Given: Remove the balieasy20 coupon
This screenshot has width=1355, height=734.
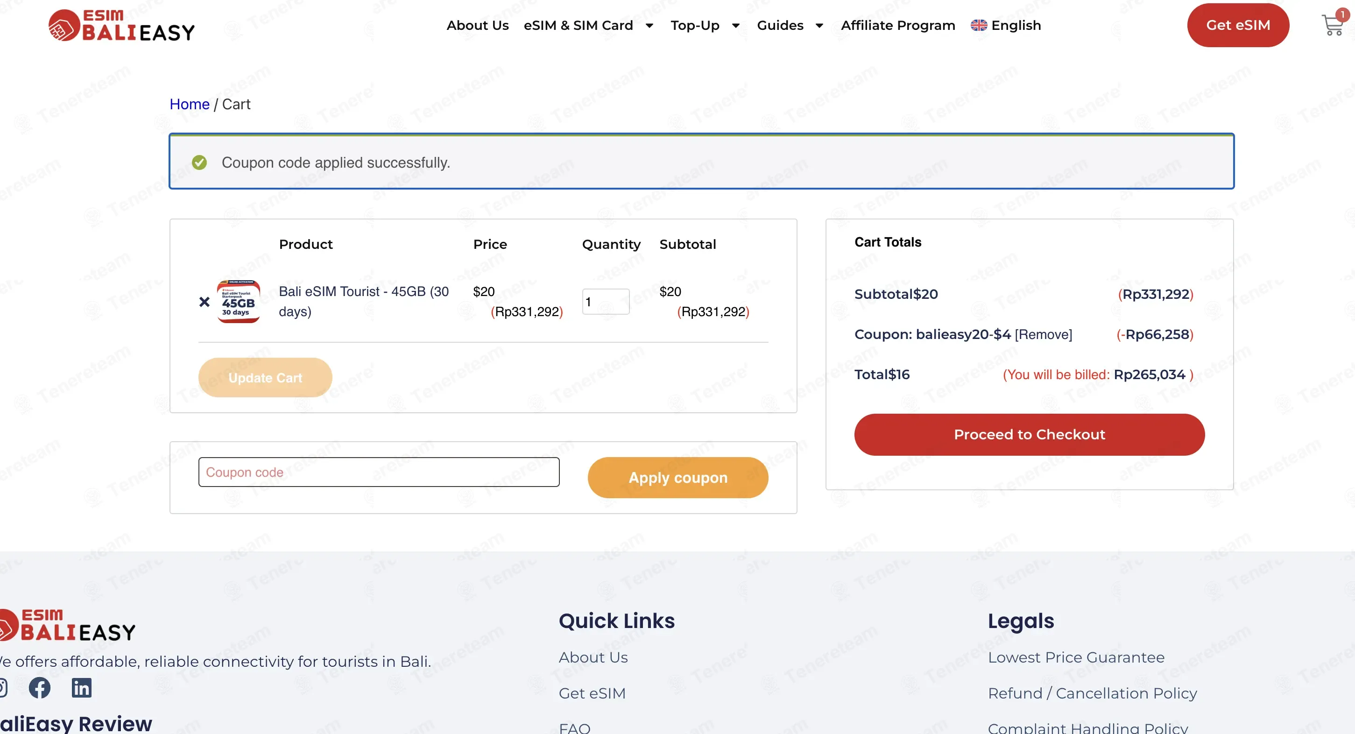Looking at the screenshot, I should point(1043,334).
